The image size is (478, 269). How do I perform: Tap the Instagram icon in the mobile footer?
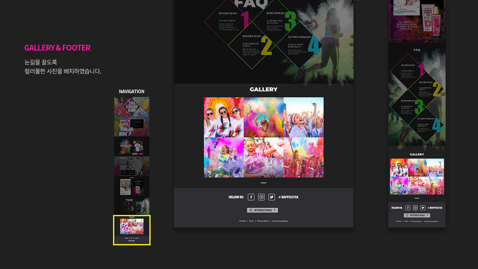click(415, 208)
